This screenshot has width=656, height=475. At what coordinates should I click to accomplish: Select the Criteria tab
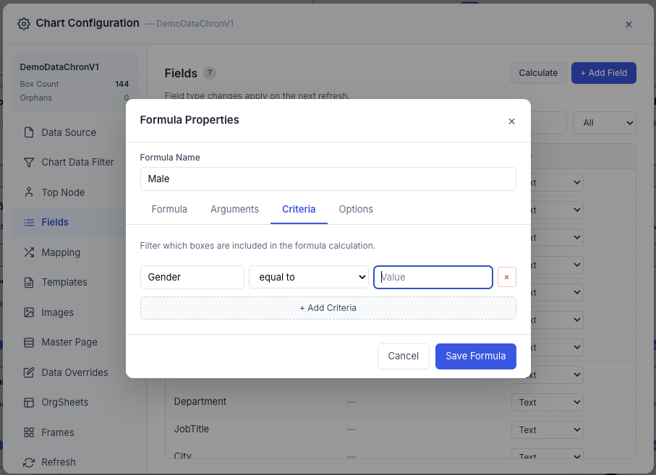pyautogui.click(x=299, y=209)
